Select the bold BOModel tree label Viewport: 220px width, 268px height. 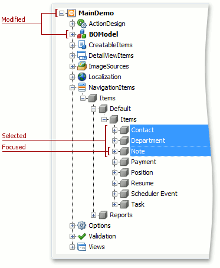point(104,34)
